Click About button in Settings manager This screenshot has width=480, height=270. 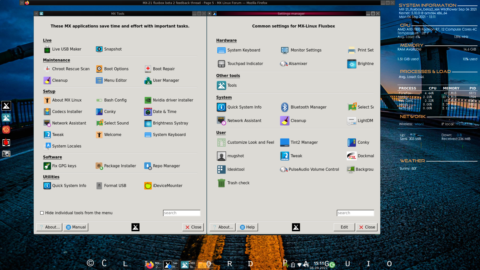tap(223, 227)
